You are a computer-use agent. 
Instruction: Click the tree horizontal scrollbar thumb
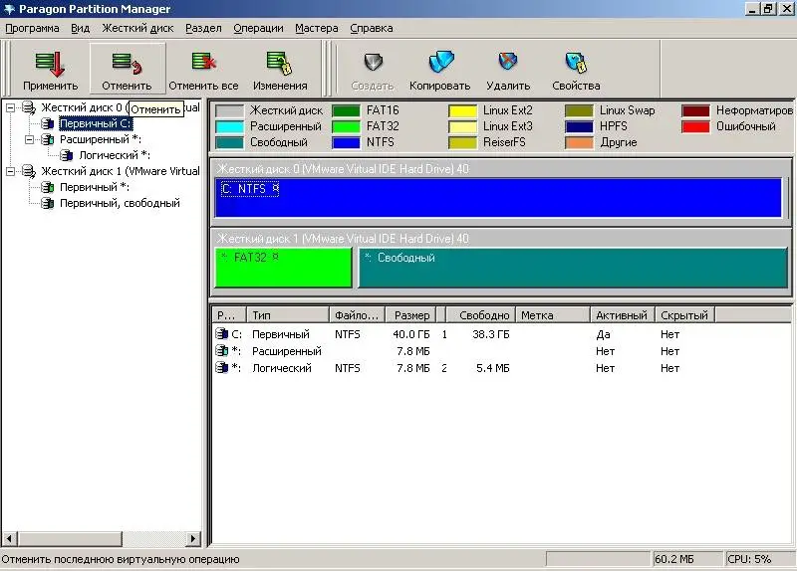(x=70, y=538)
